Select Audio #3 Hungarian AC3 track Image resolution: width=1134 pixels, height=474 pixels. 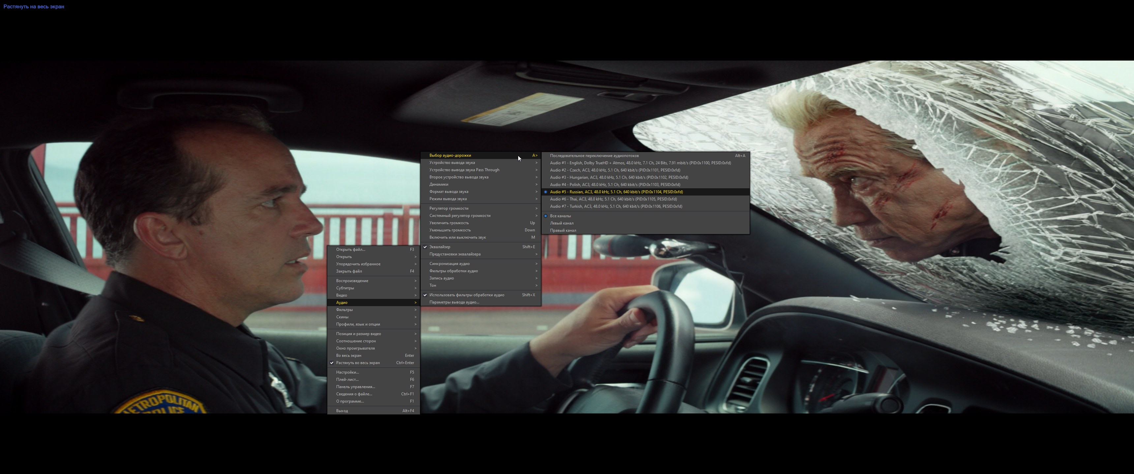pos(645,177)
